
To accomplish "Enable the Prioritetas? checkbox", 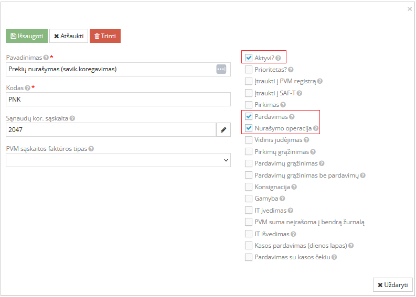I will pos(249,69).
